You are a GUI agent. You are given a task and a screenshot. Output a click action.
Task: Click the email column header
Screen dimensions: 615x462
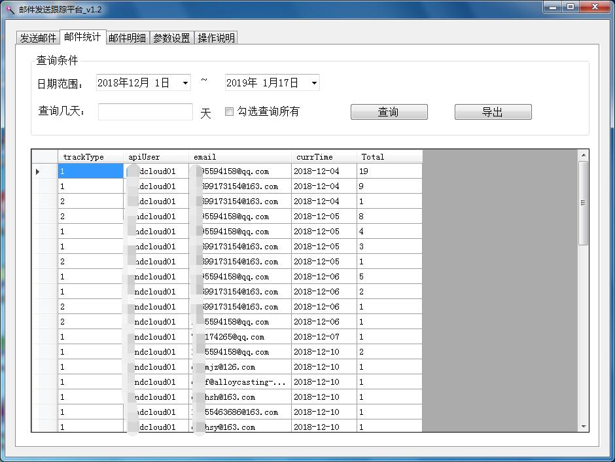240,157
